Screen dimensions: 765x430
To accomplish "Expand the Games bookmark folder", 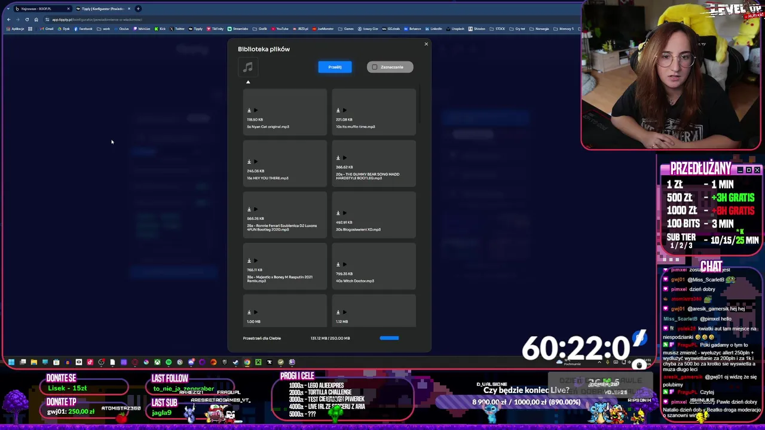I will [347, 29].
